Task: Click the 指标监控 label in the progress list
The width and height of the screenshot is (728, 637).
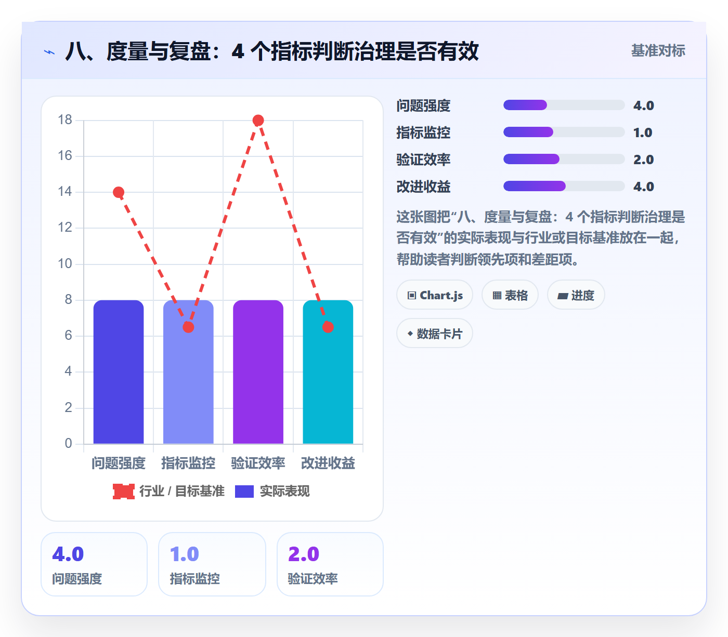Action: click(x=423, y=132)
